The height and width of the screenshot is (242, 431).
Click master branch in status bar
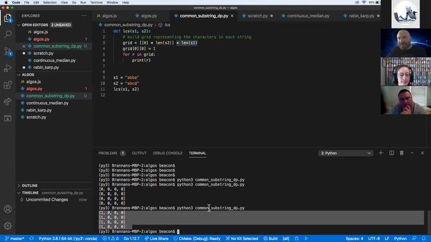pyautogui.click(x=15, y=239)
